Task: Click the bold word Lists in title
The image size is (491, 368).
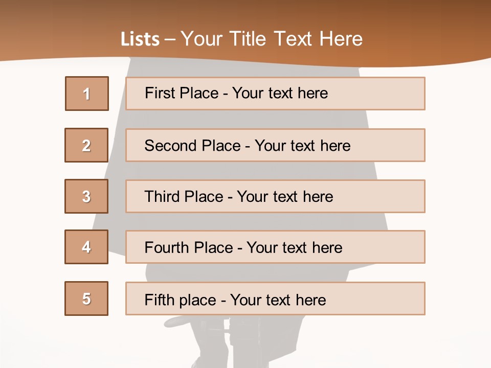Action: tap(140, 39)
